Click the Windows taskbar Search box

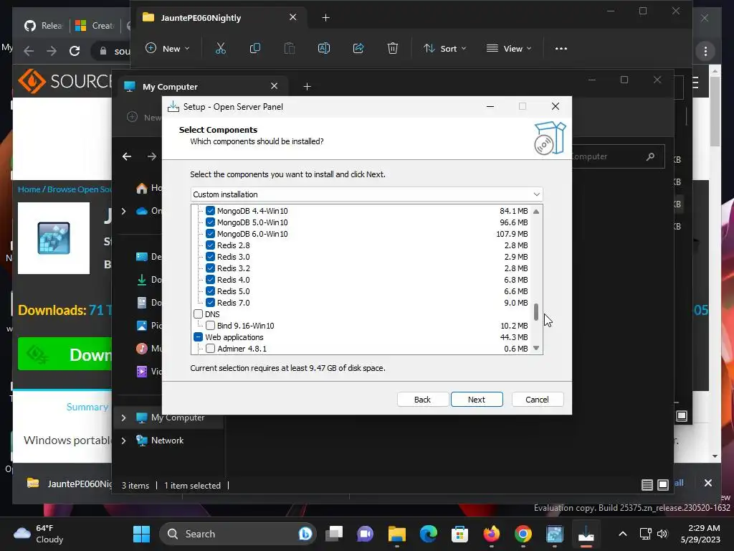click(237, 534)
